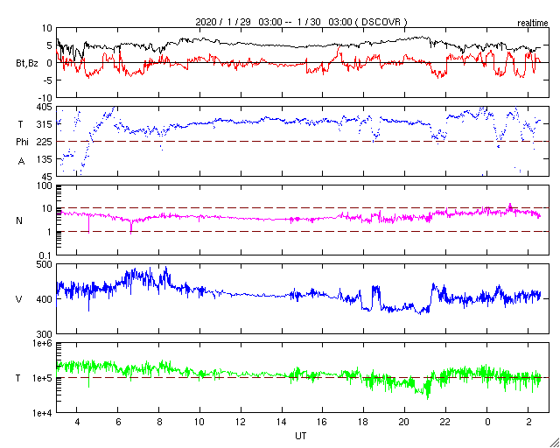Click the "-10" value on the Bt,Bz axis
This screenshot has width=560, height=448.
click(45, 98)
